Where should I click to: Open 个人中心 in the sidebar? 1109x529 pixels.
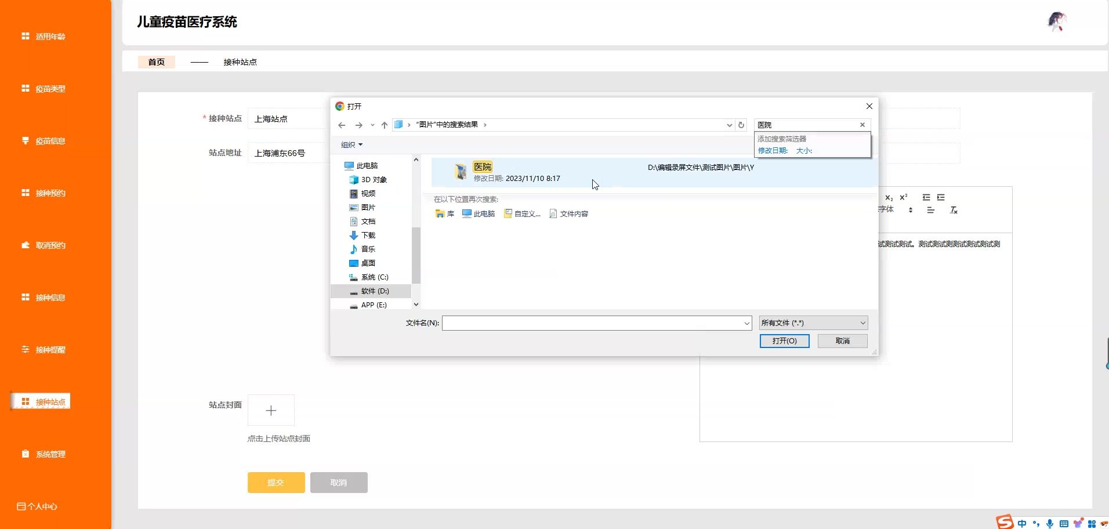[37, 506]
